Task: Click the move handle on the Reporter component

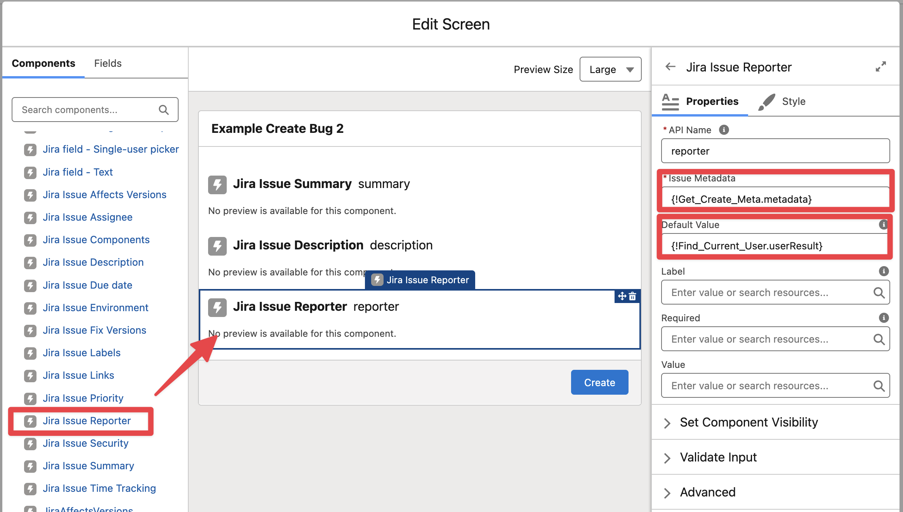Action: pyautogui.click(x=622, y=296)
